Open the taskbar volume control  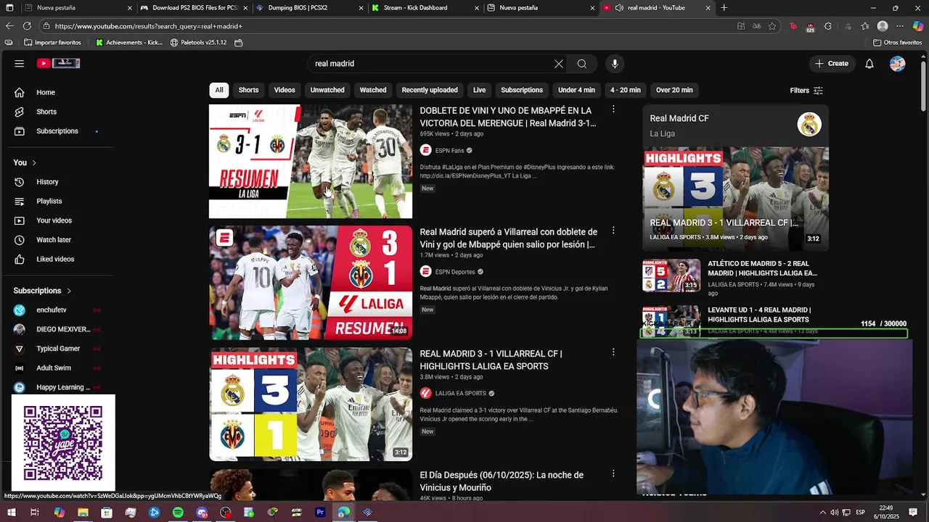point(835,513)
